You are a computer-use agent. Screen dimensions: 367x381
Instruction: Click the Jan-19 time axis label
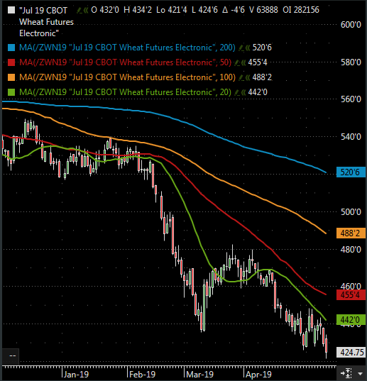pyautogui.click(x=77, y=375)
